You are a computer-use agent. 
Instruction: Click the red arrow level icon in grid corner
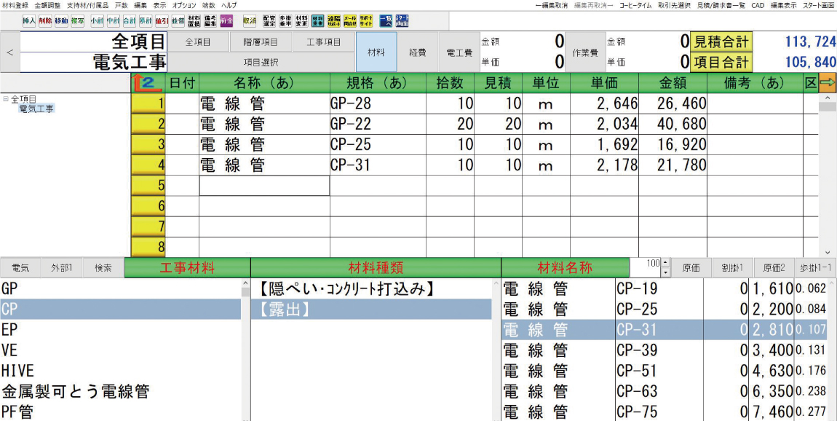[x=147, y=83]
